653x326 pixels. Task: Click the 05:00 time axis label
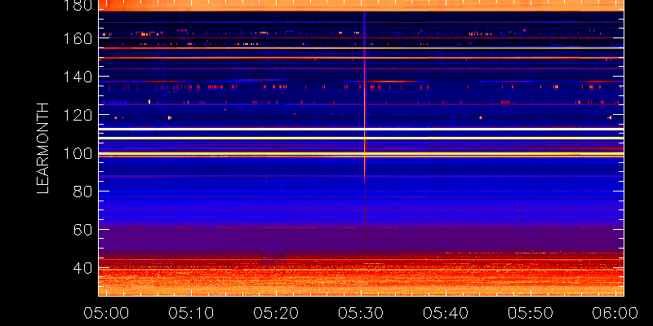(x=105, y=313)
